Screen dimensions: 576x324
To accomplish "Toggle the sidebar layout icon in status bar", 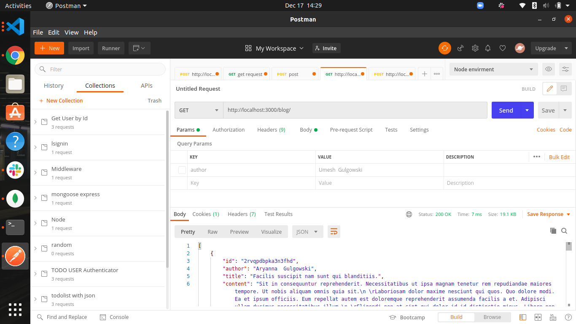I will [523, 317].
